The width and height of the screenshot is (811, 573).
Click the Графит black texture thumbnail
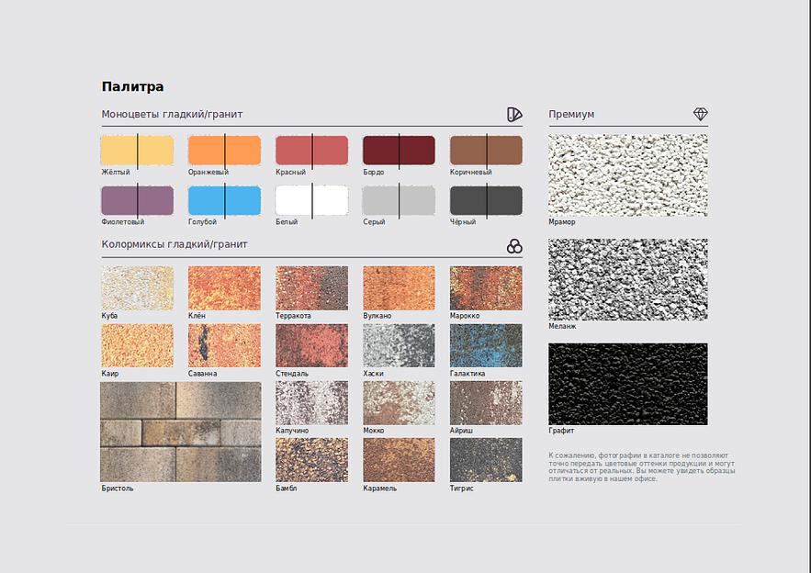[x=627, y=384]
